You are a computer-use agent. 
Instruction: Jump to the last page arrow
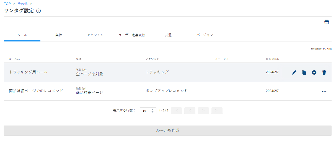click(x=217, y=111)
